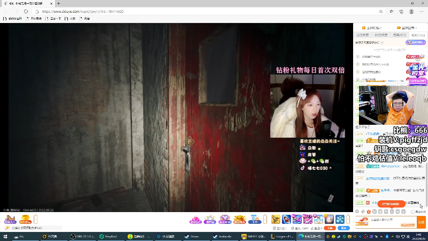Switch to the OBS window in taskbar
428x241 pixels.
82,236
